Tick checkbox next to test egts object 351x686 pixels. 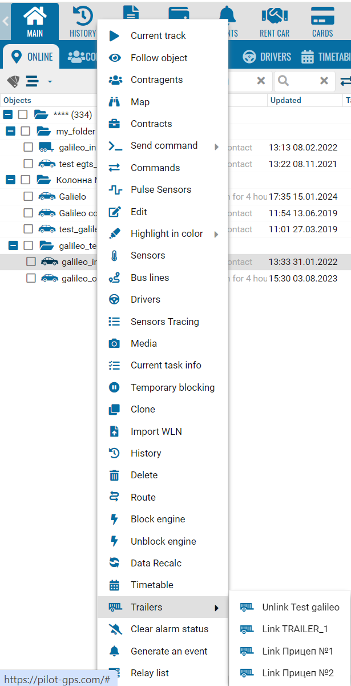pos(28,164)
